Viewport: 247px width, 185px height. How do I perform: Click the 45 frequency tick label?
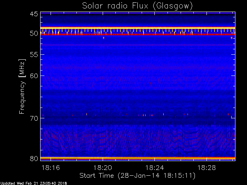click(34, 14)
